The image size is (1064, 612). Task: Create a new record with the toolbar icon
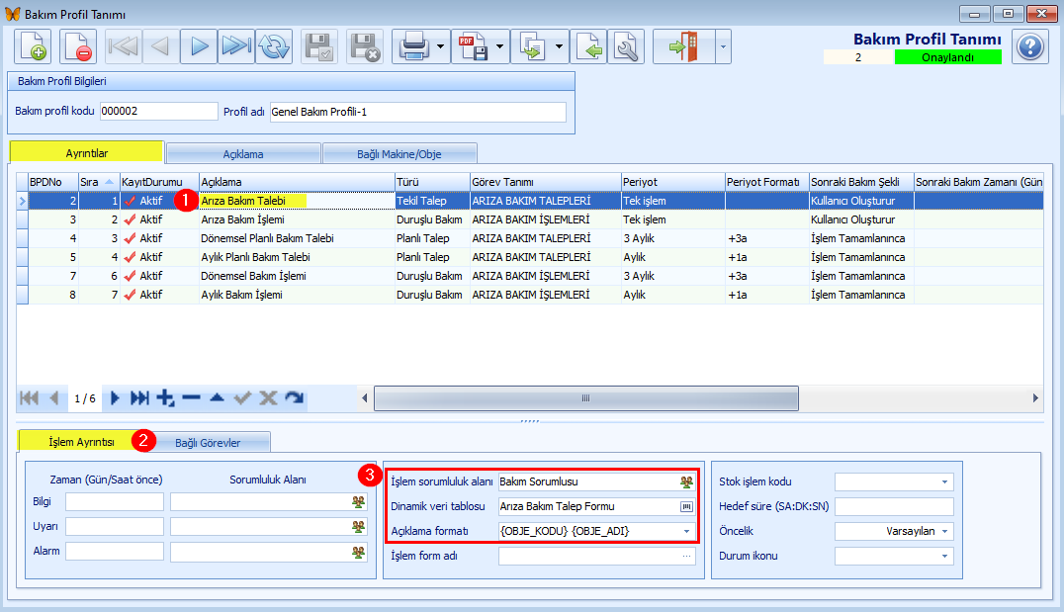tap(33, 46)
